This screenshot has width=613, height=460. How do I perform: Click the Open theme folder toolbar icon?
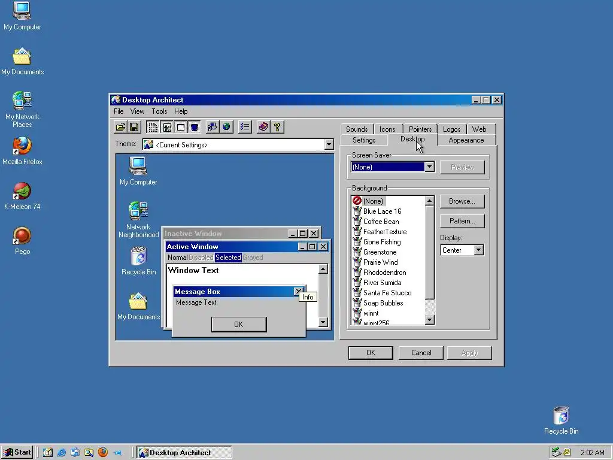[x=121, y=127]
